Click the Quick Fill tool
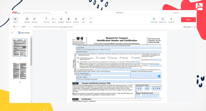Screen dimensions: 206x111 tap(171, 20)
